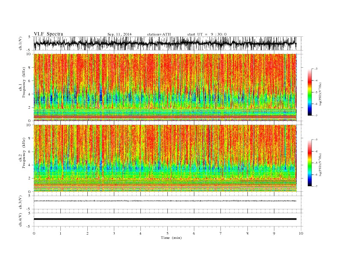Click the ch.2 spectrogram "8" kHz tick label

[x=30, y=138]
